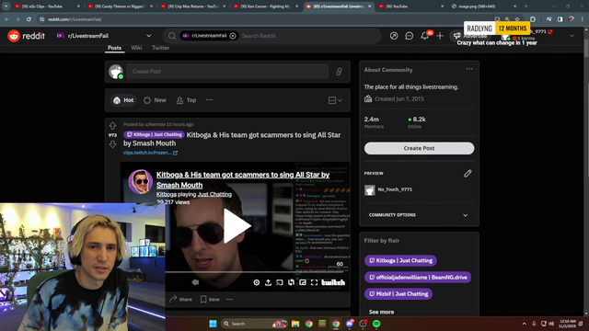Screen dimensions: 589x331
Task: Click the cast icon on the clip player
Action: pos(280,282)
